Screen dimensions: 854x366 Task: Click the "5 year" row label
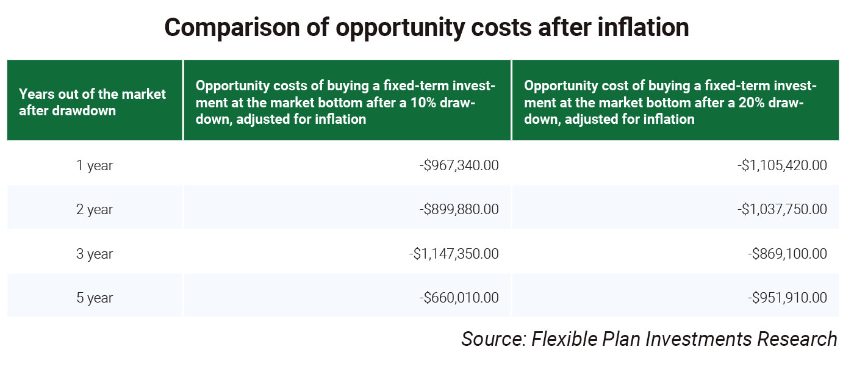pyautogui.click(x=95, y=298)
